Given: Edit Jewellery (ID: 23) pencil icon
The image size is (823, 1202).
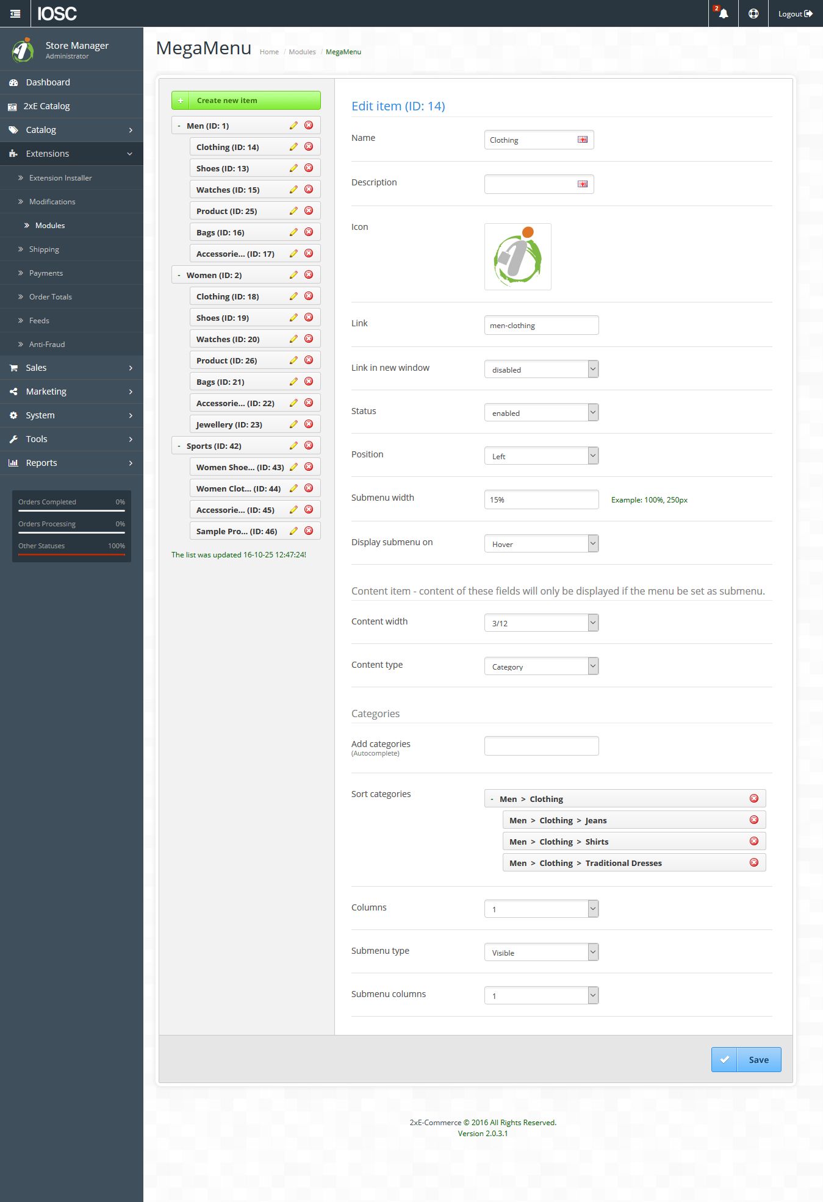Looking at the screenshot, I should point(293,424).
